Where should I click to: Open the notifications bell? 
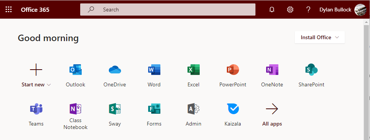[x=272, y=10]
